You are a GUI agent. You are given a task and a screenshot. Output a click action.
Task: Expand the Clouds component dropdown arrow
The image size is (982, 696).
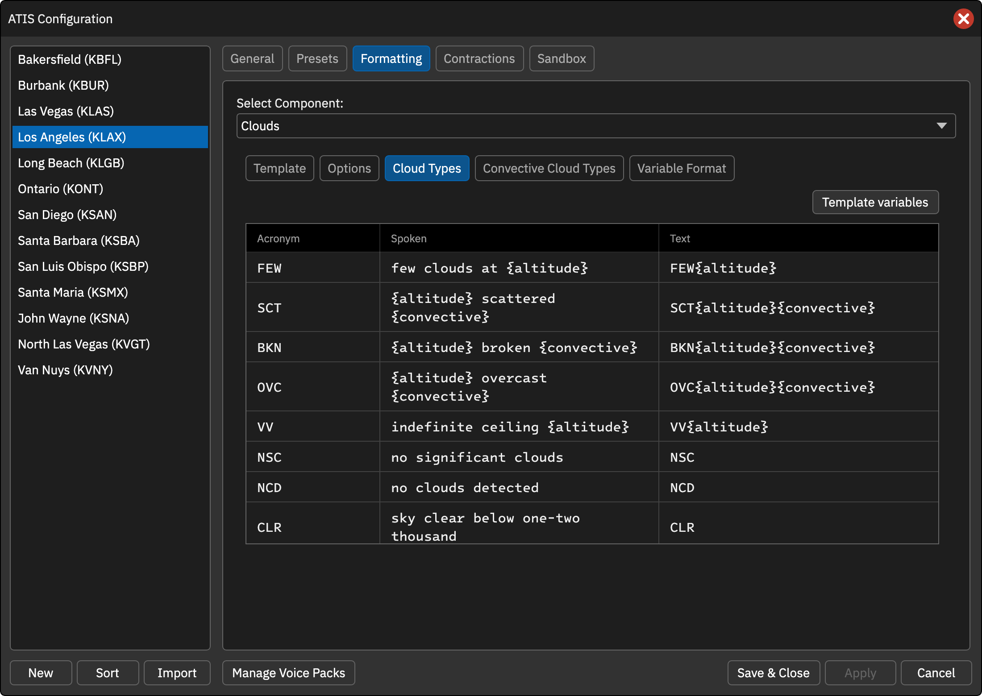tap(941, 126)
